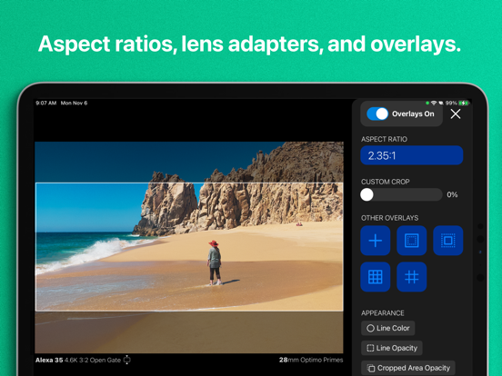Enable the rule-of-thirds hash overlay
This screenshot has width=502, height=376.
click(412, 277)
